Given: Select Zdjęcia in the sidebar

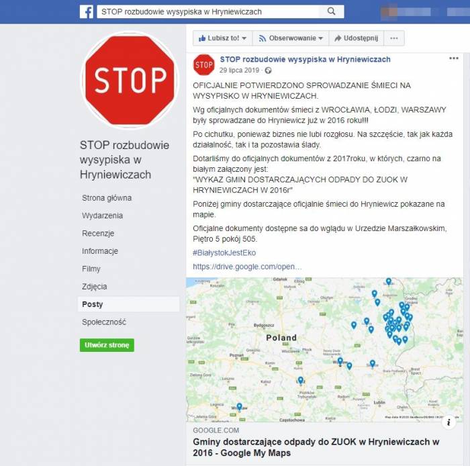Looking at the screenshot, I should pos(95,287).
